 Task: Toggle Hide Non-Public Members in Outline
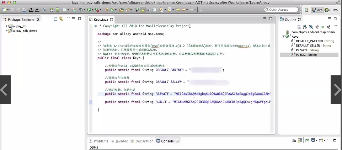click(322, 27)
